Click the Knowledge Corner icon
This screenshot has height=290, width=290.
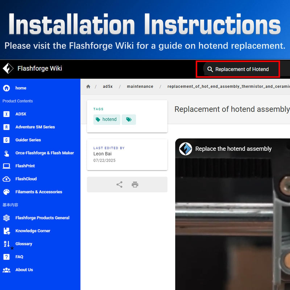pyautogui.click(x=7, y=231)
